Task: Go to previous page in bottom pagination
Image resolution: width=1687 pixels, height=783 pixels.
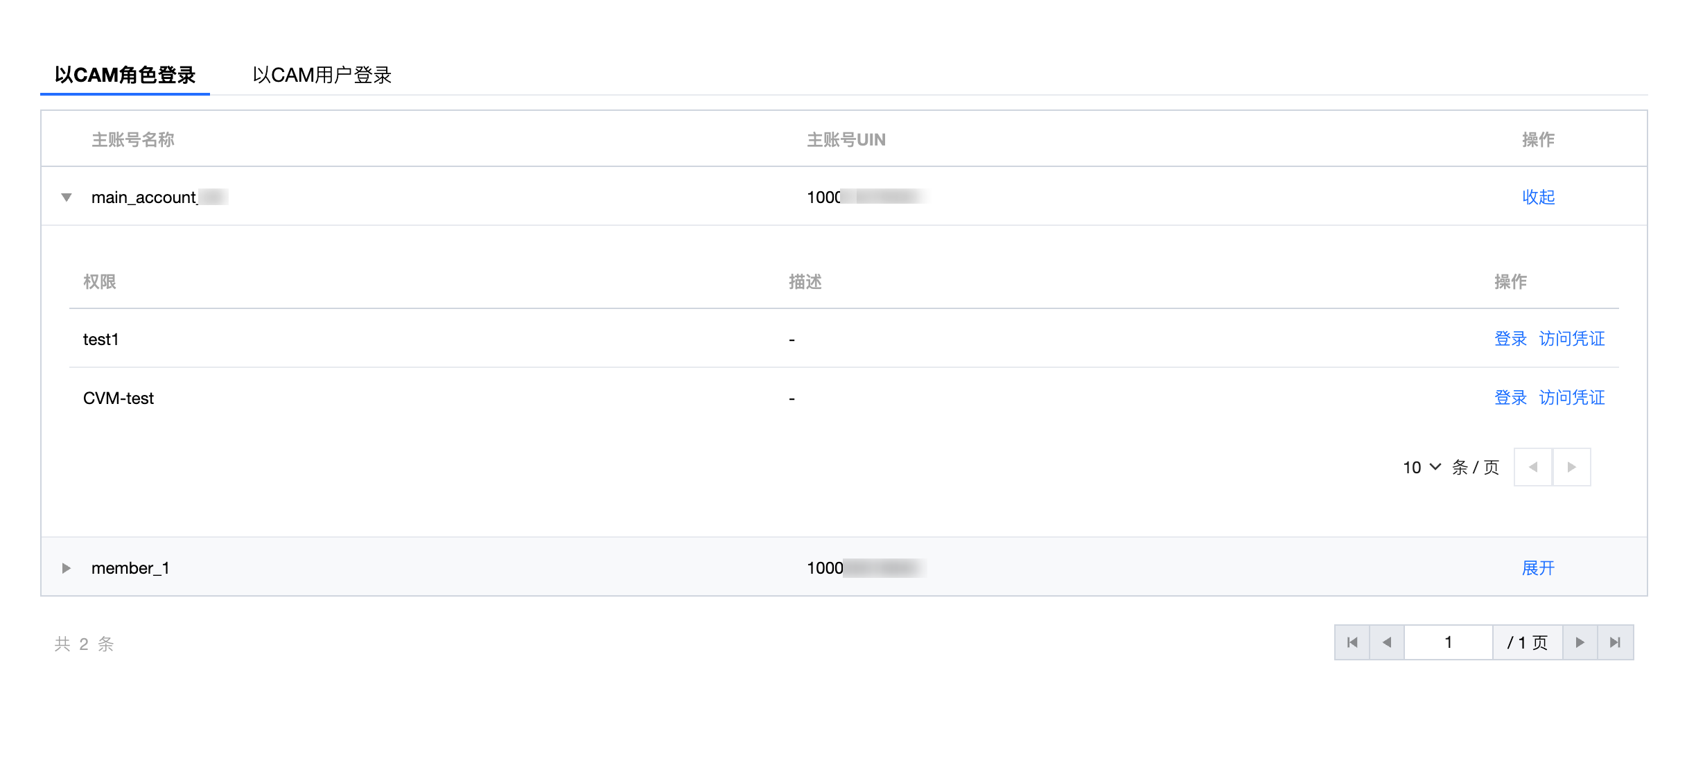Action: 1387,642
